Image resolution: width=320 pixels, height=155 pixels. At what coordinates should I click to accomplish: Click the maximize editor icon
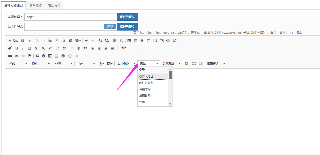(x=194, y=63)
